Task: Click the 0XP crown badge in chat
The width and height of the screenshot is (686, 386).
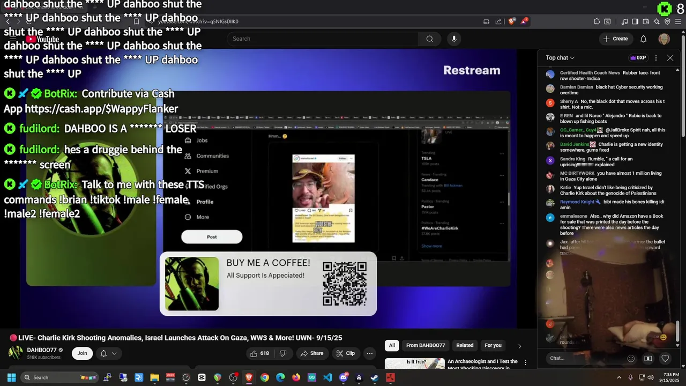Action: (638, 58)
